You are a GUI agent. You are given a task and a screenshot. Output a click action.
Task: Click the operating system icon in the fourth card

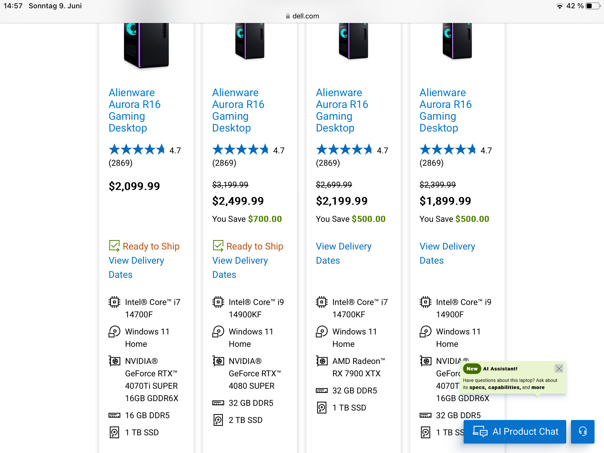pyautogui.click(x=426, y=331)
